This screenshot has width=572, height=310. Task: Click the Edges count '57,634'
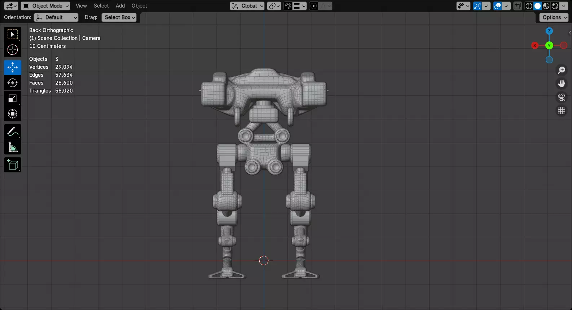[x=64, y=75]
